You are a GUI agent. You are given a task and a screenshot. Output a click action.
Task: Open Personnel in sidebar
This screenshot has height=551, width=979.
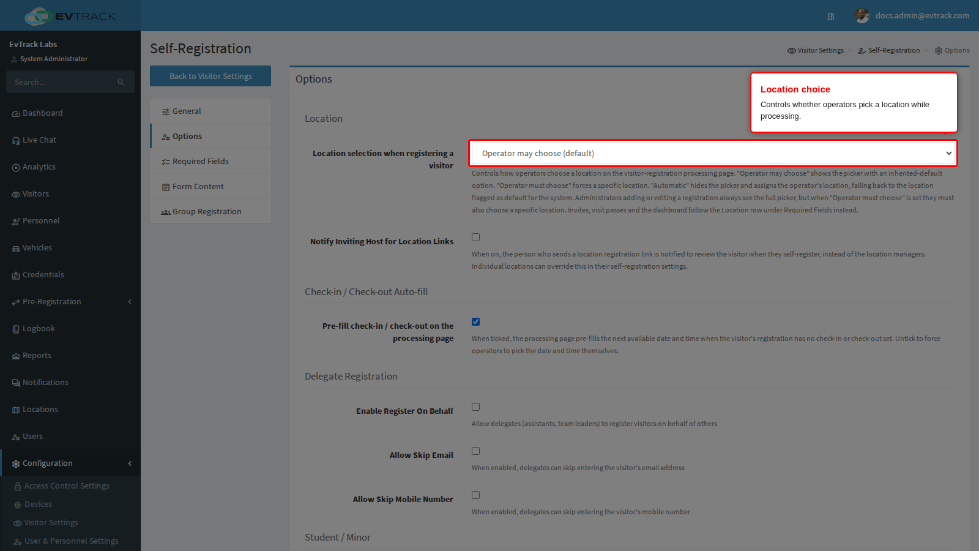pyautogui.click(x=70, y=221)
